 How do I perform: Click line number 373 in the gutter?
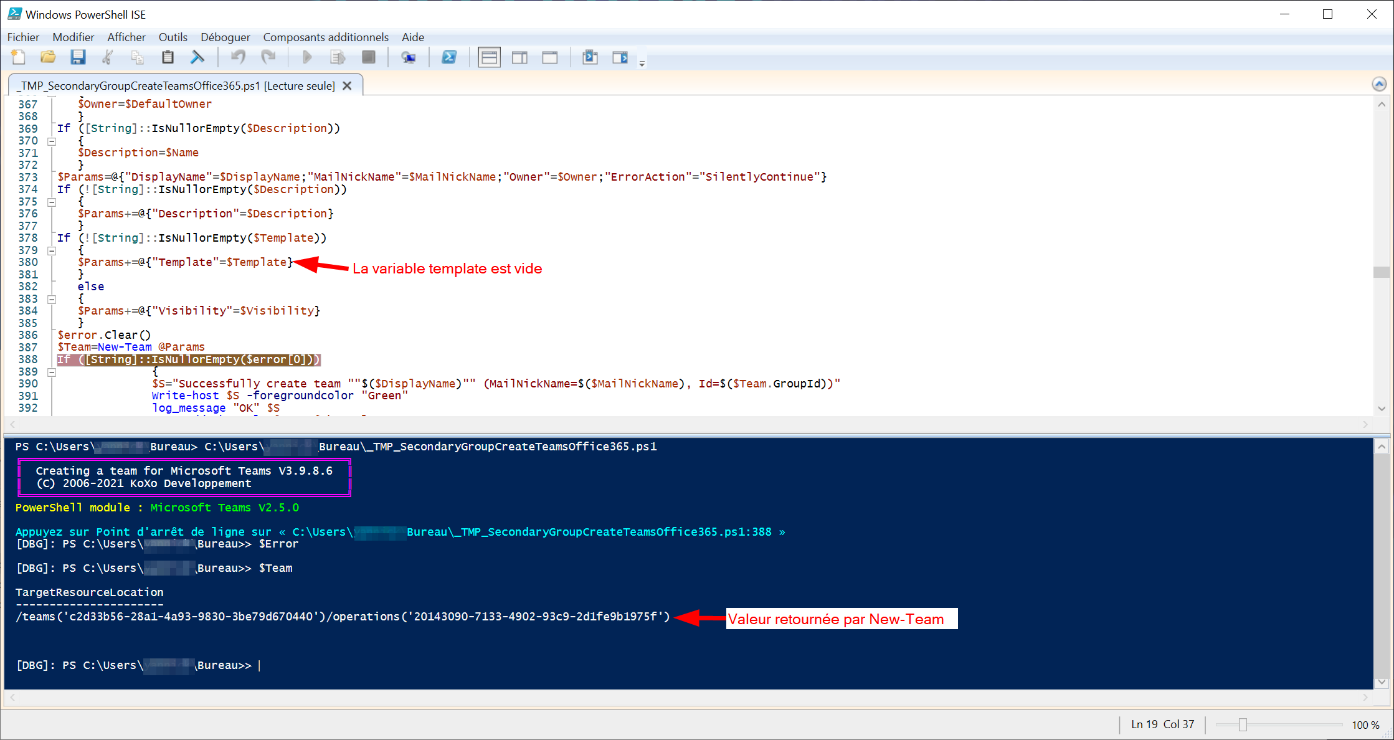tap(27, 177)
